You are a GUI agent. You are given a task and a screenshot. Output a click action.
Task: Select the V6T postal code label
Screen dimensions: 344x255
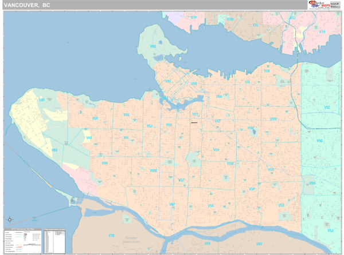[41, 100]
